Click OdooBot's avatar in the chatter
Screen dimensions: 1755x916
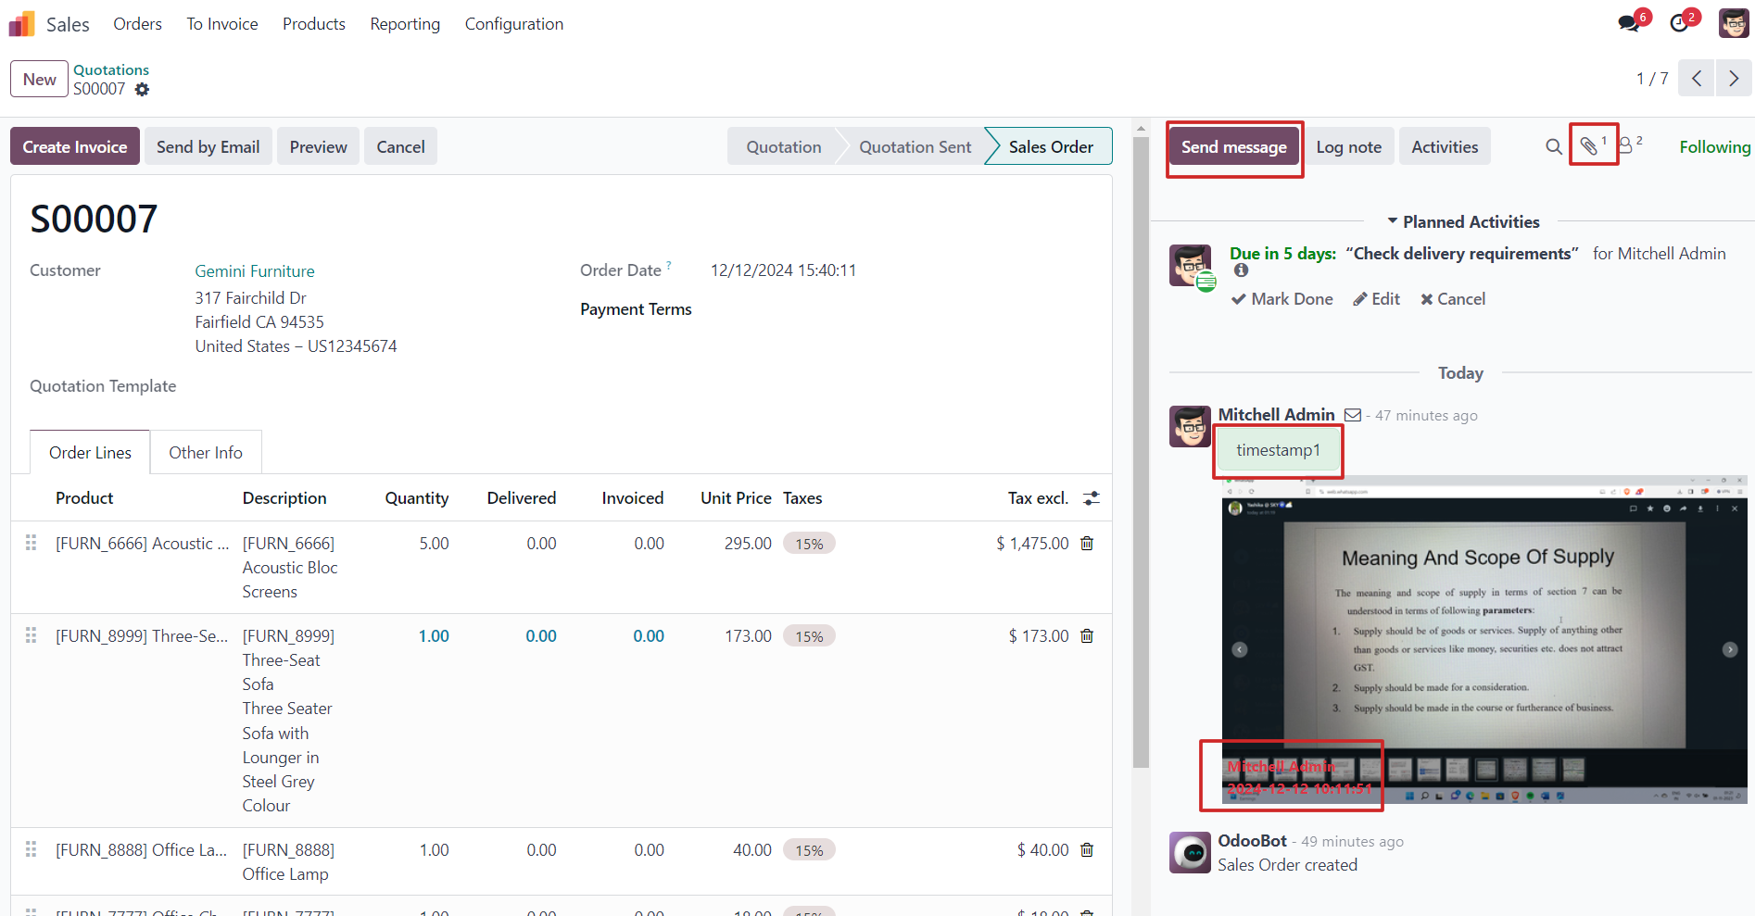(1190, 852)
